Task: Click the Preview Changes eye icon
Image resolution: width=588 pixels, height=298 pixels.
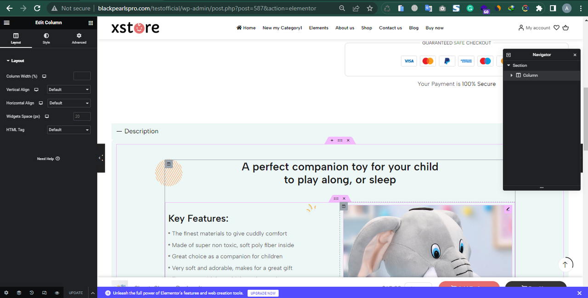Action: pos(57,292)
